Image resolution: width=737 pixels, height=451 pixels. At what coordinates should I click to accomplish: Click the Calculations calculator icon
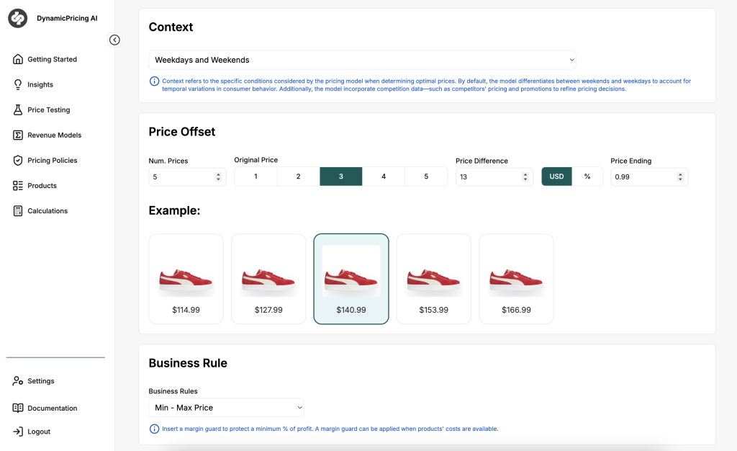click(18, 210)
